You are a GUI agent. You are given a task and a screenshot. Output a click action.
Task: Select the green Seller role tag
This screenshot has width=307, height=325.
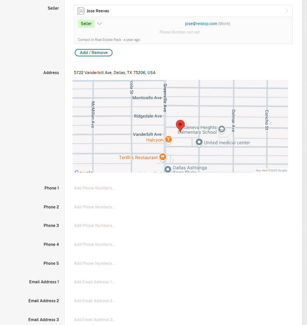[x=86, y=24]
